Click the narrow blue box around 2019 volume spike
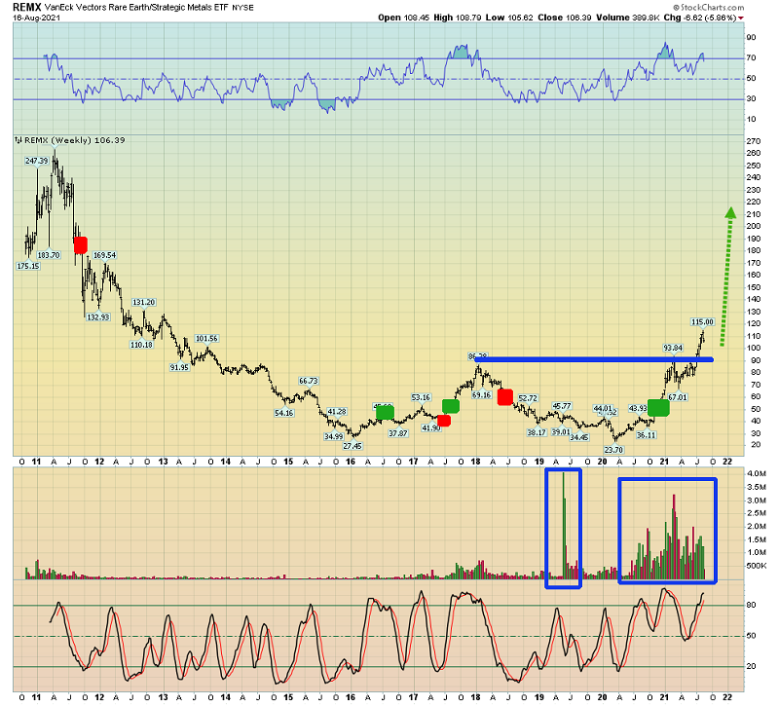Viewport: 779px width, 705px height. coord(563,528)
